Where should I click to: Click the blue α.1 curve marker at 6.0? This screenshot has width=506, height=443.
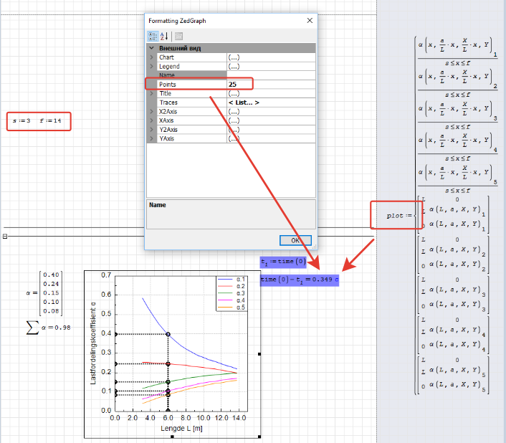[168, 334]
